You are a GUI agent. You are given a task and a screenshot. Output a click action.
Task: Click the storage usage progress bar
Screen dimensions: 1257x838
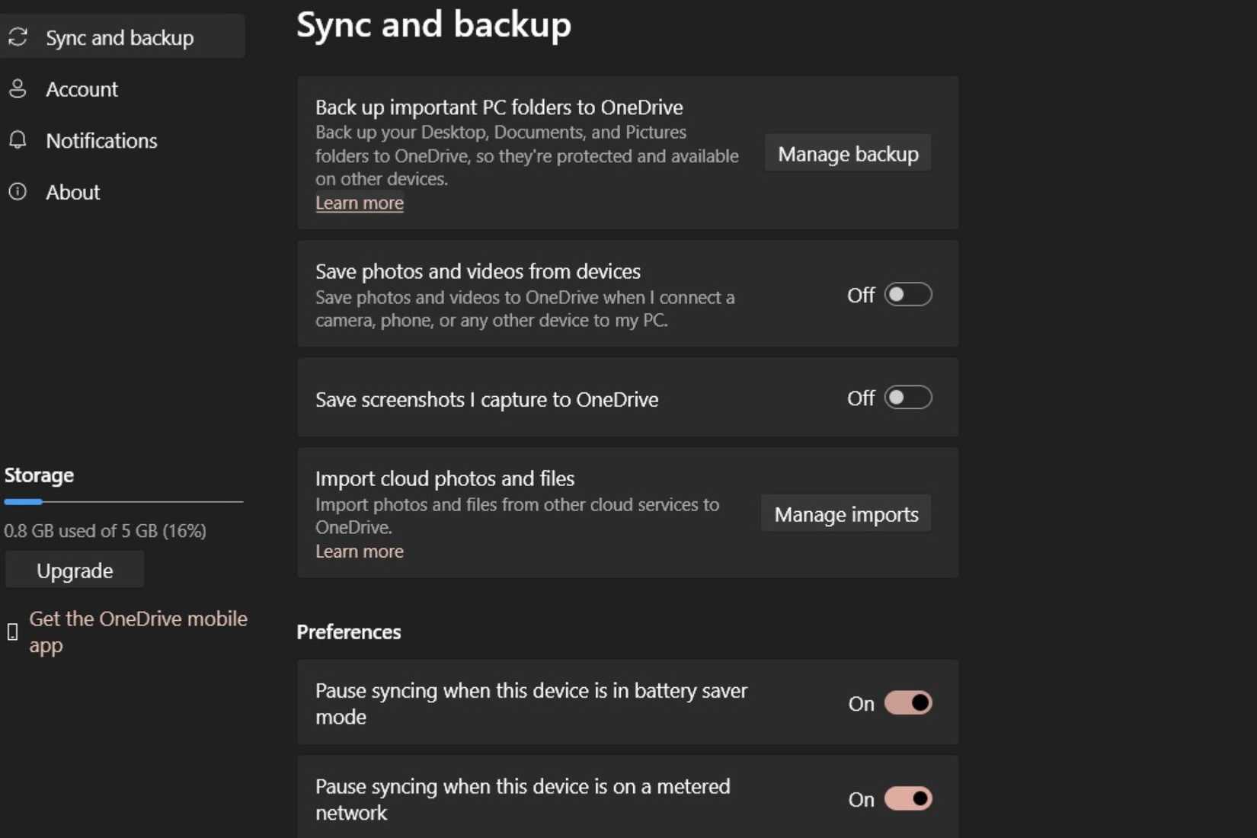[123, 501]
